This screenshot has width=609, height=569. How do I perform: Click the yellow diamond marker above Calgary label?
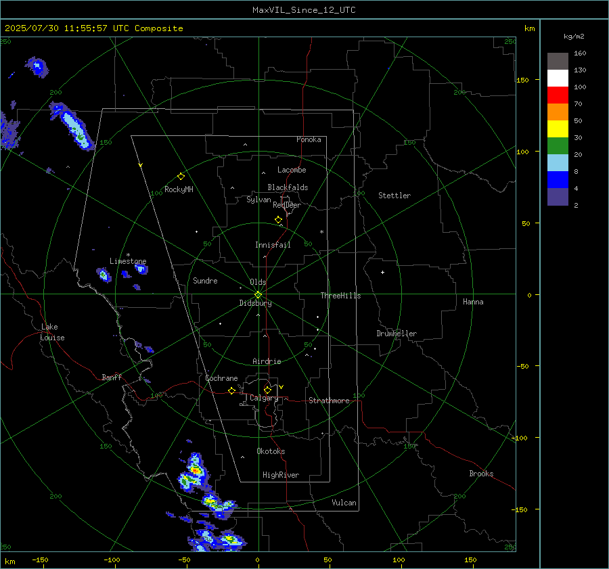(267, 390)
